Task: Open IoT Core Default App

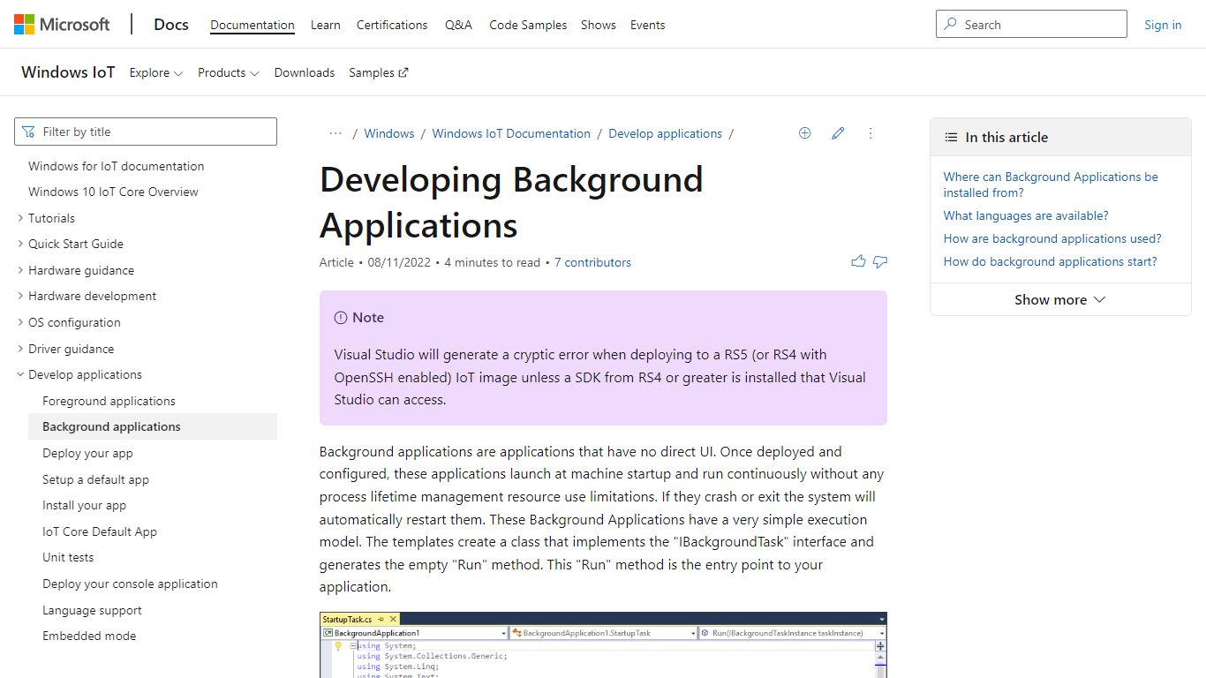Action: pos(100,531)
